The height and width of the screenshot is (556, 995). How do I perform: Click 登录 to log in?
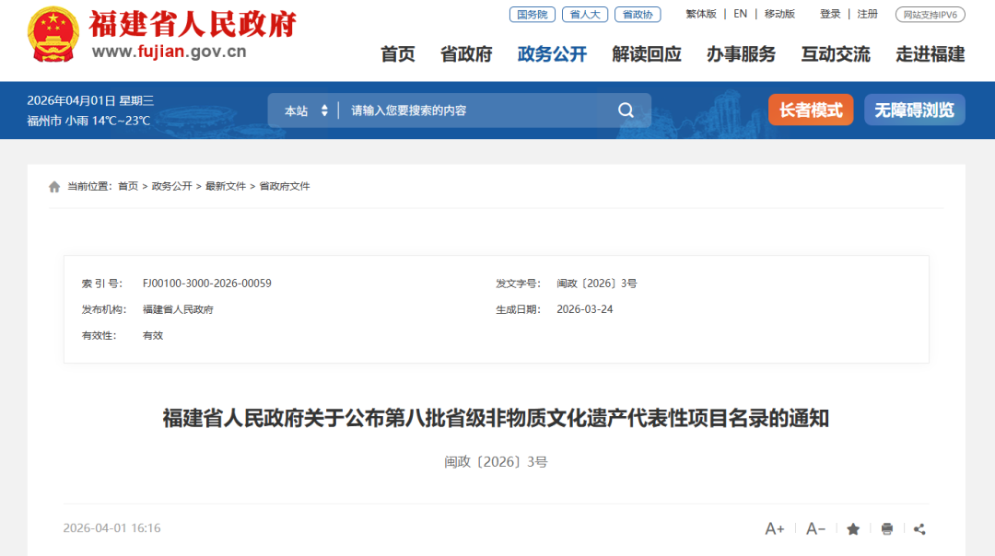point(830,14)
